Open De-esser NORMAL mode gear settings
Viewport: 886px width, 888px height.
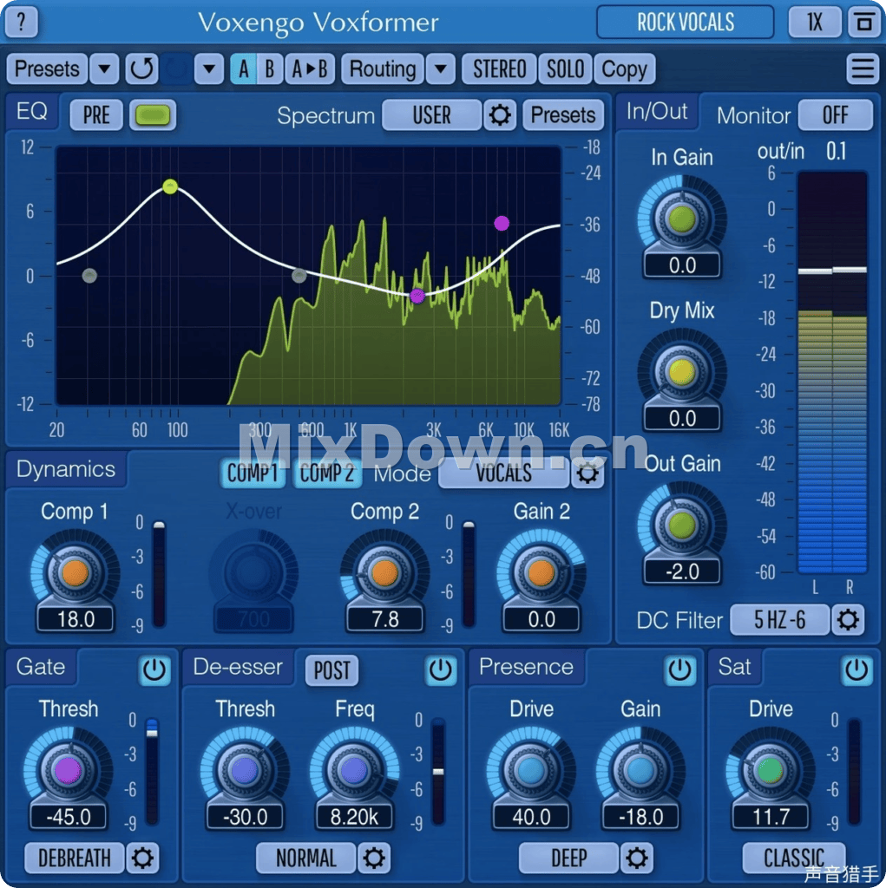(374, 859)
